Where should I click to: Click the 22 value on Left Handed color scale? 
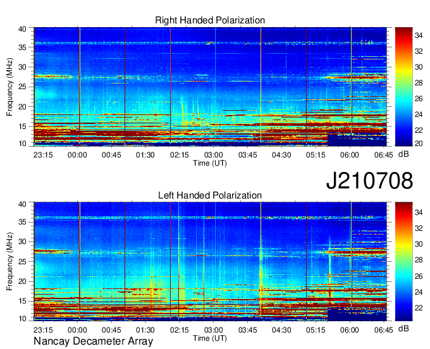[x=419, y=308]
